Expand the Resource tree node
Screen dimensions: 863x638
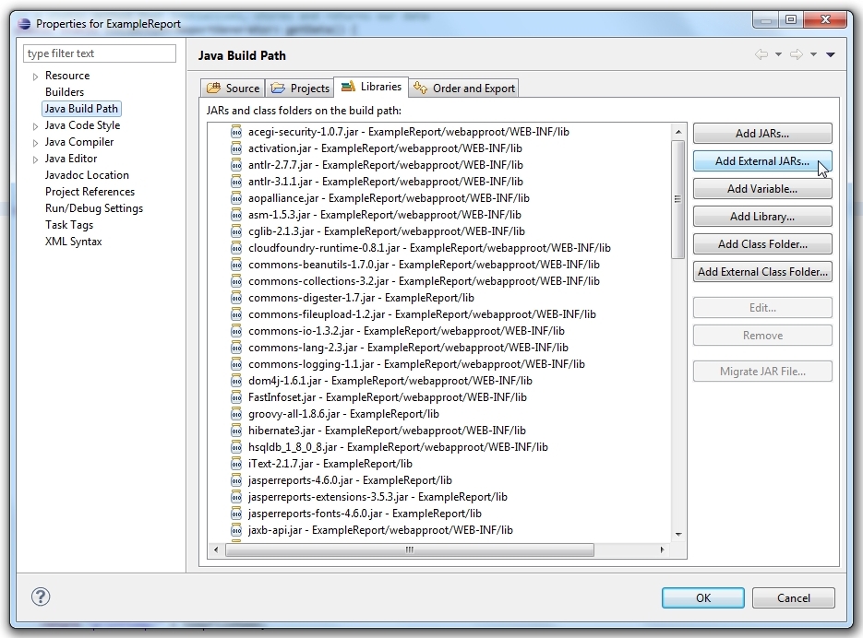35,77
